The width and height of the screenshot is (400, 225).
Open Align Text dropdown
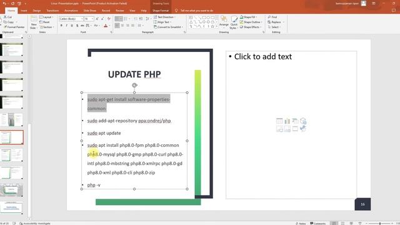(x=162, y=22)
